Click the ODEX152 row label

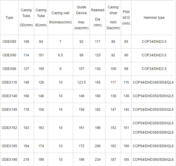click(9, 128)
